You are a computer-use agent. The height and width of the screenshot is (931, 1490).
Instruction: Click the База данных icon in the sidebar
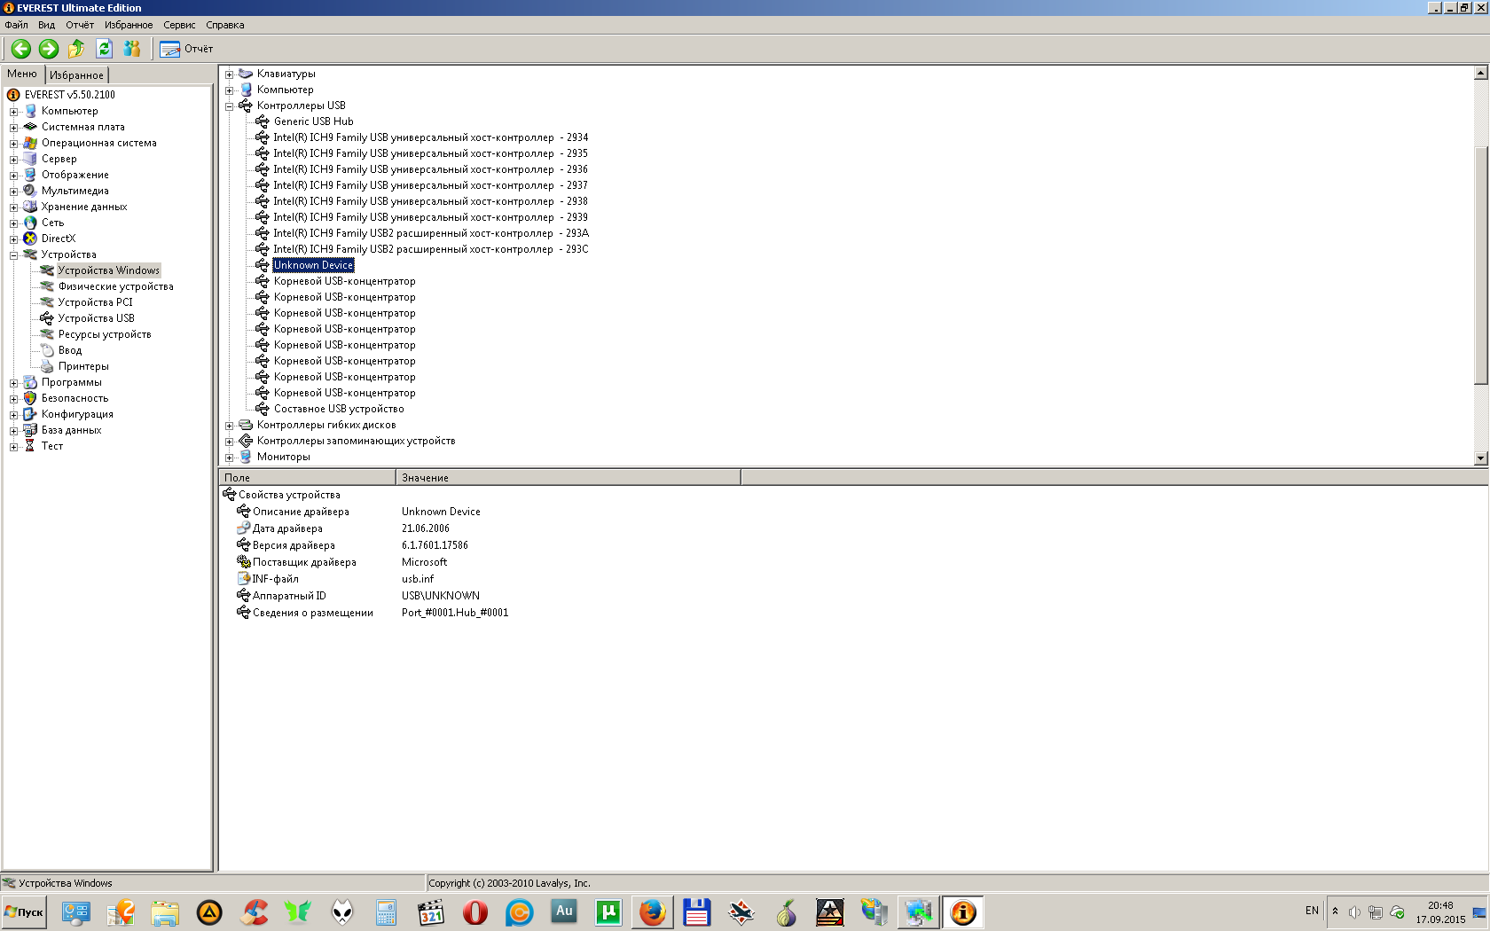[30, 430]
